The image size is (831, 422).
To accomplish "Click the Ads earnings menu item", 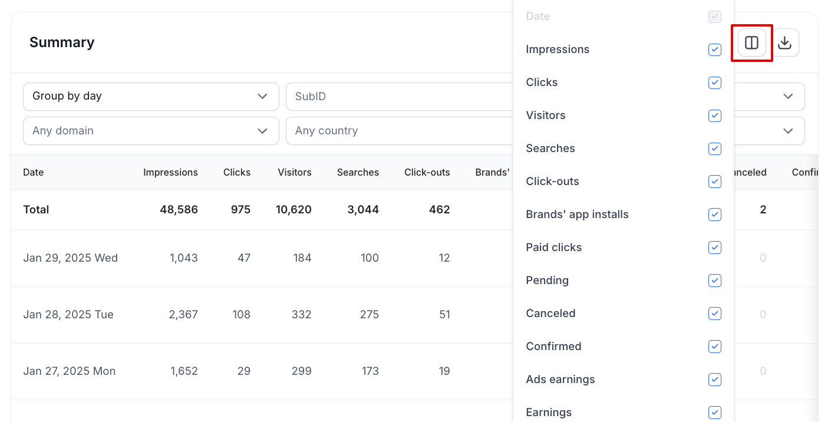I will [560, 380].
